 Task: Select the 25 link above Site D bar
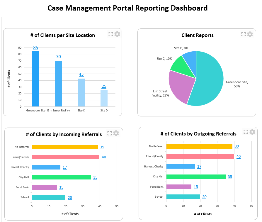[x=104, y=86]
